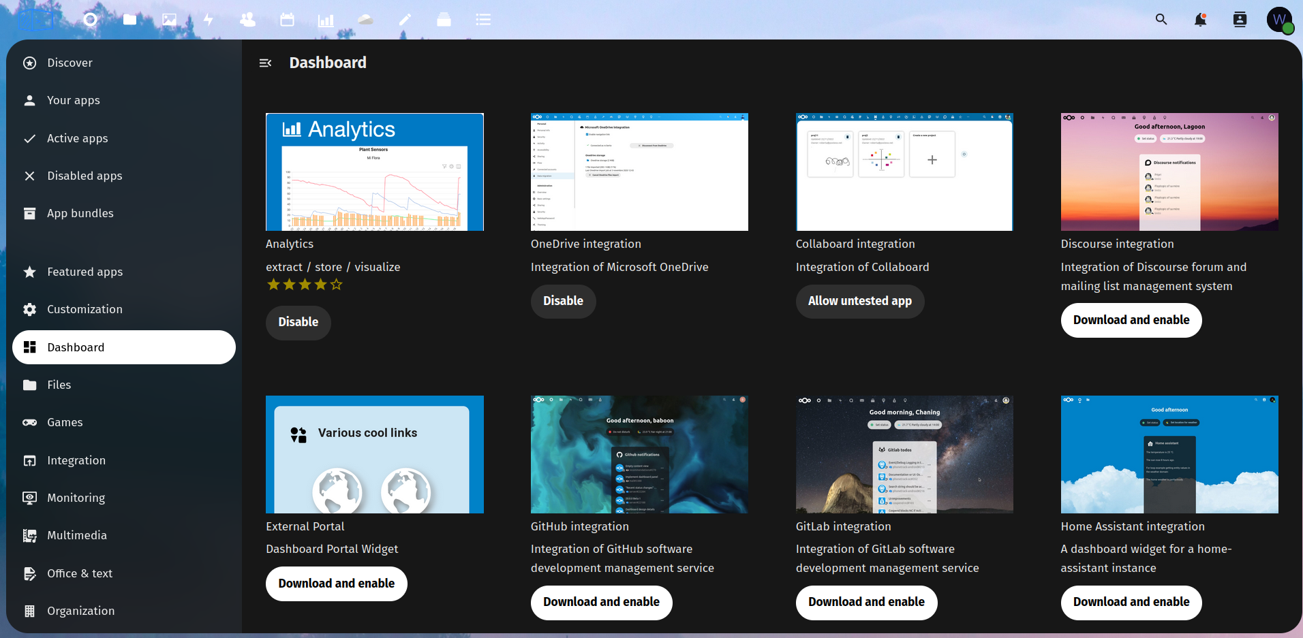Image resolution: width=1303 pixels, height=638 pixels.
Task: Disable the Analytics app
Action: tap(298, 322)
